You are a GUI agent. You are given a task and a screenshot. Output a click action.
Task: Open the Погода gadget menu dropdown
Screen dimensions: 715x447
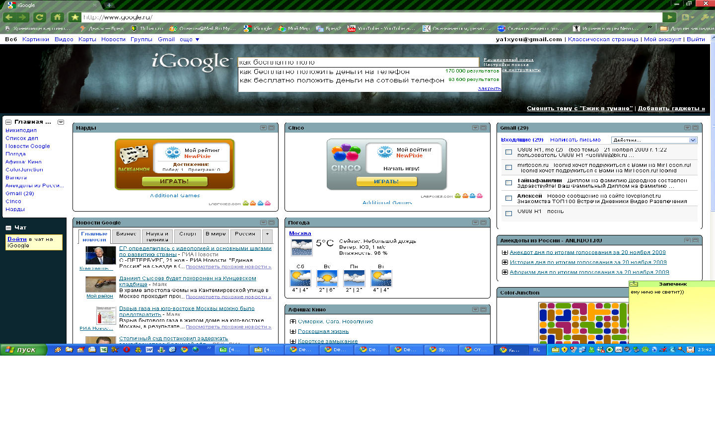point(475,223)
